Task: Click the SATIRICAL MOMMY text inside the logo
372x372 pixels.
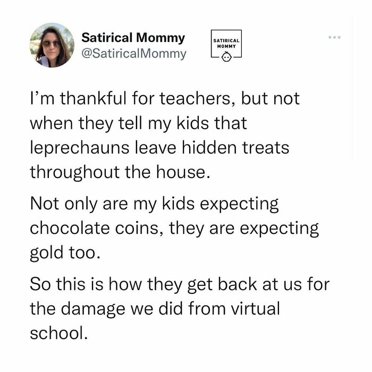Action: tap(226, 44)
